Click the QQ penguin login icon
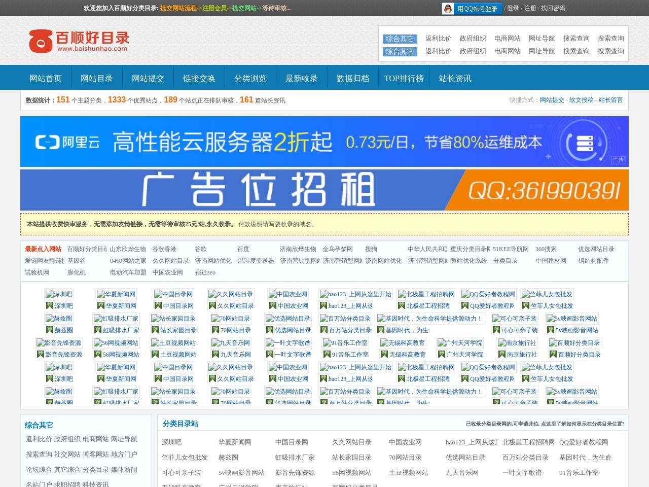The height and width of the screenshot is (487, 649). pyautogui.click(x=448, y=9)
